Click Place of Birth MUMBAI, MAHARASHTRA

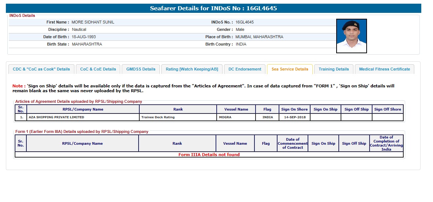[x=259, y=37]
